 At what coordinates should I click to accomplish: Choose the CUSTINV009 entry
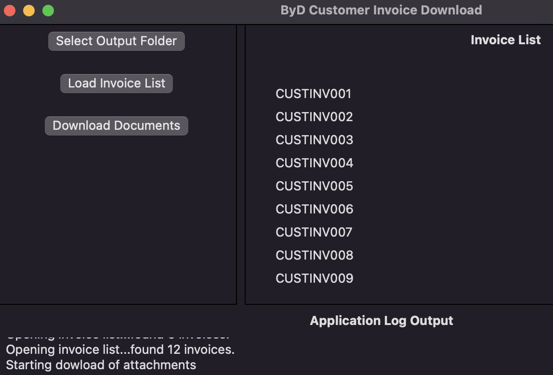pyautogui.click(x=314, y=278)
